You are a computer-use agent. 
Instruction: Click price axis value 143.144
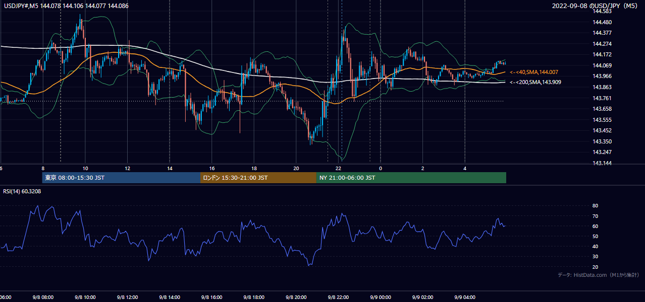pos(603,163)
